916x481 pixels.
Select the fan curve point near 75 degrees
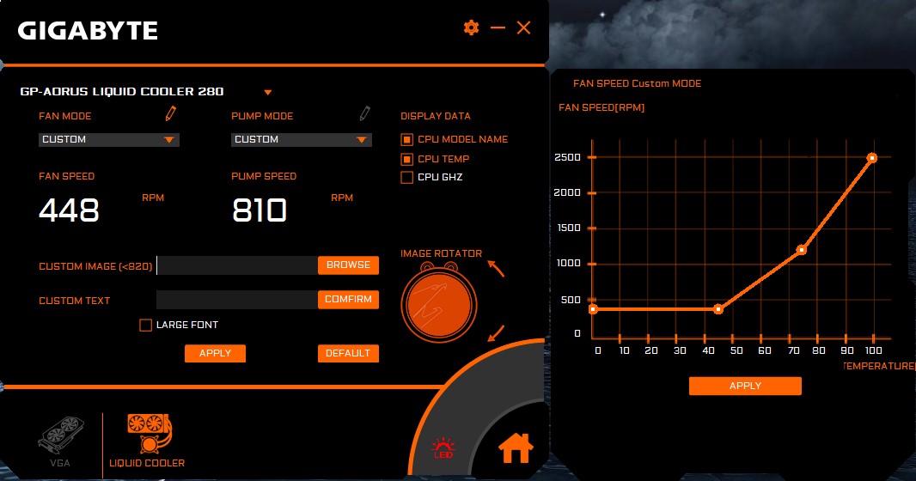(x=802, y=250)
